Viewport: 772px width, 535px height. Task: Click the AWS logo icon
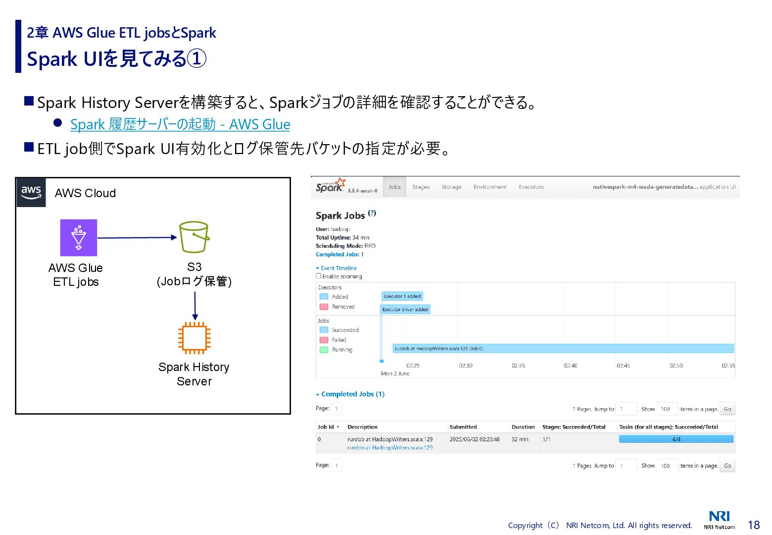coord(31,192)
